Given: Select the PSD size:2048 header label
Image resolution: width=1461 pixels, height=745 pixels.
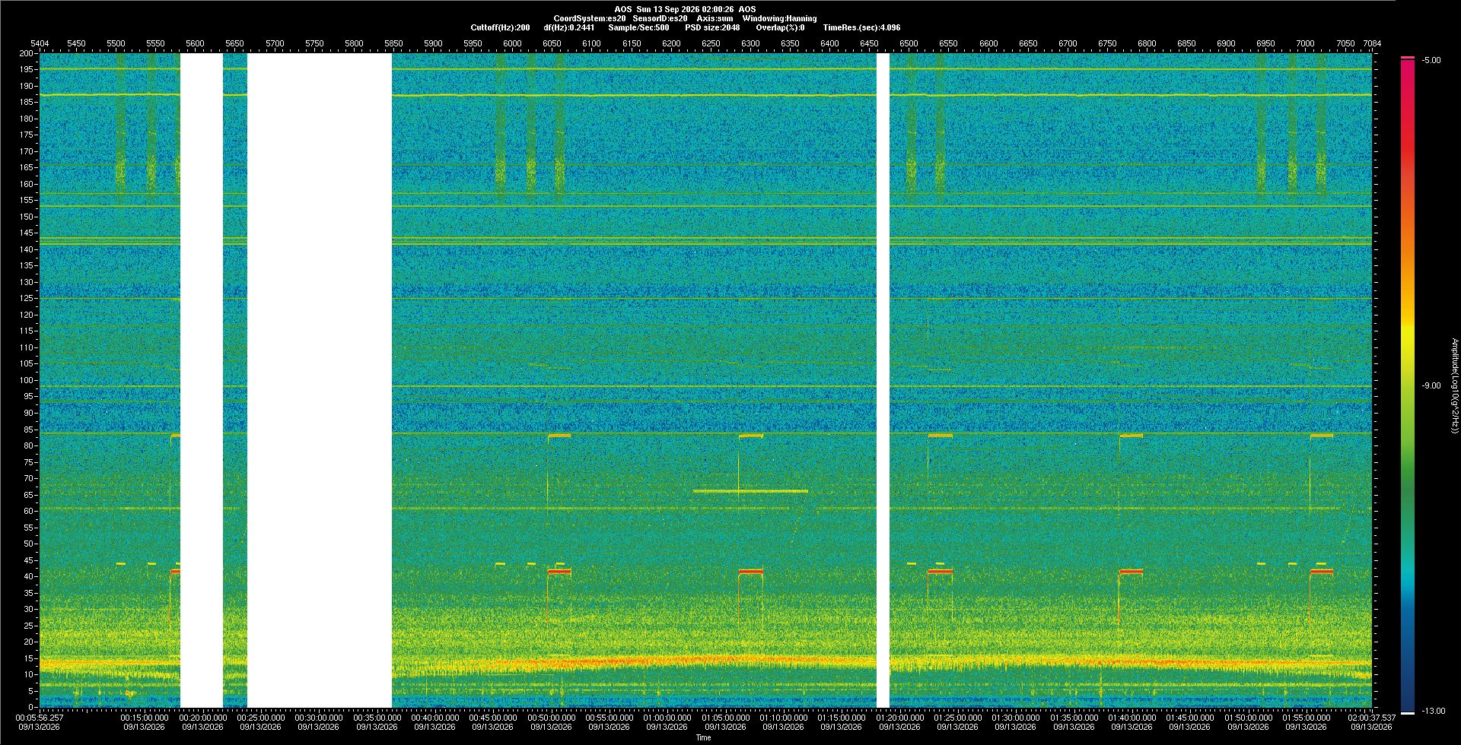Looking at the screenshot, I should 712,27.
